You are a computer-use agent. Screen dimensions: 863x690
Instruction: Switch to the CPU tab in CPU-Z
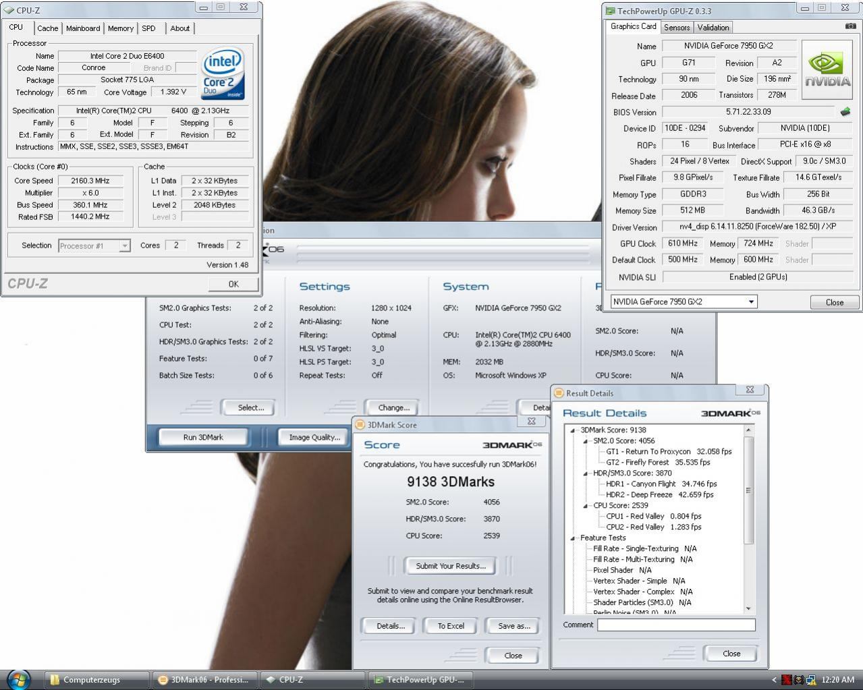click(16, 28)
